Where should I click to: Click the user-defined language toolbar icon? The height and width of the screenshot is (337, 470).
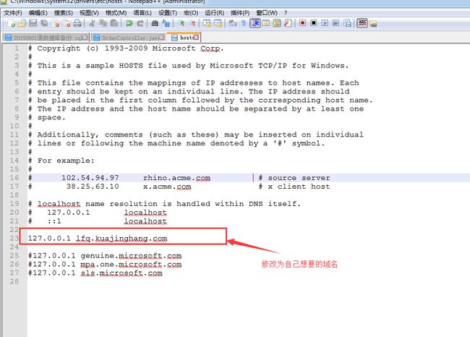pos(266,23)
